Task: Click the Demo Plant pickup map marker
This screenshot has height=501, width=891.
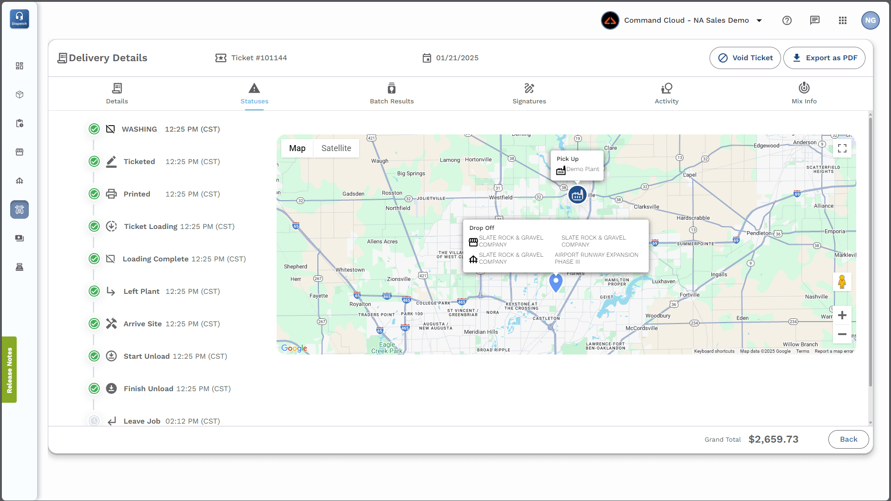Action: (x=577, y=195)
